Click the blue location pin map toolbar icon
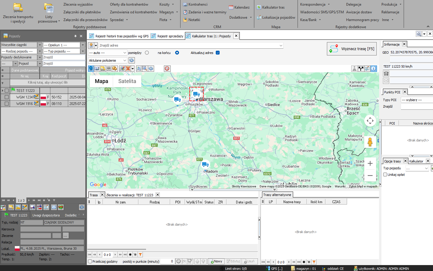Viewport: 433px width, 271px height. point(91,68)
